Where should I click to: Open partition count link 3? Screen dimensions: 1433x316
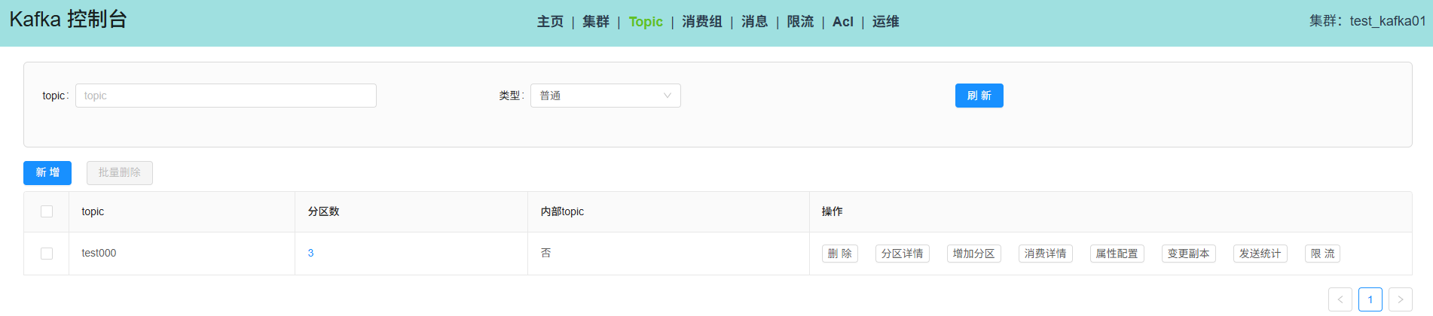310,254
